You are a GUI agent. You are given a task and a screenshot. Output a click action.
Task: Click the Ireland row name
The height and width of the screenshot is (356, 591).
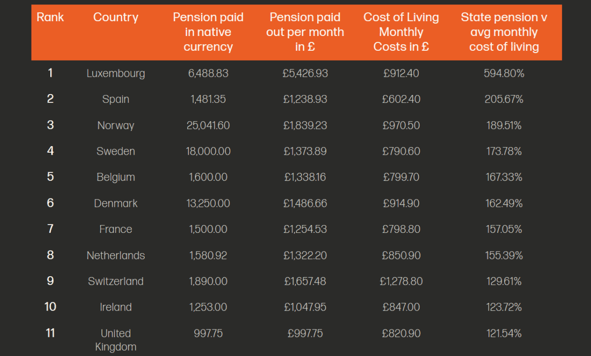coord(116,308)
